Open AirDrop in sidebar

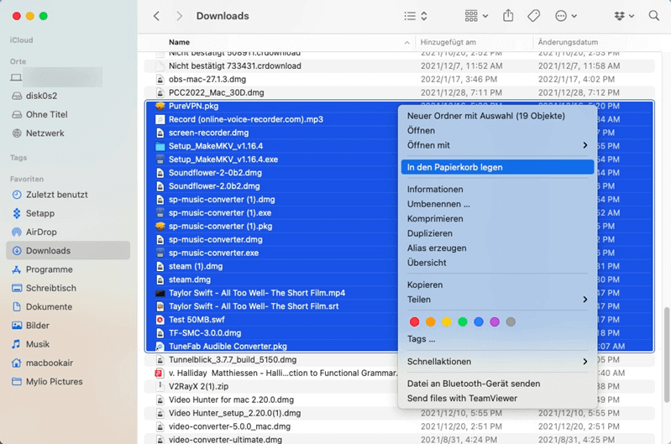tap(41, 232)
